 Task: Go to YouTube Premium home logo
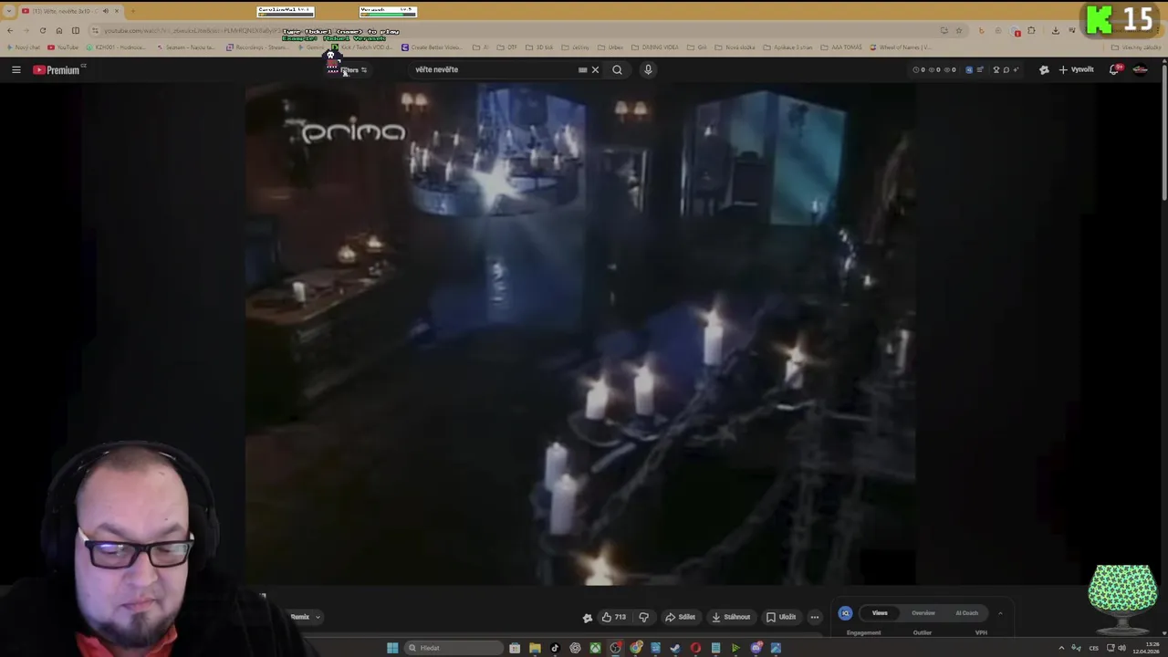57,69
